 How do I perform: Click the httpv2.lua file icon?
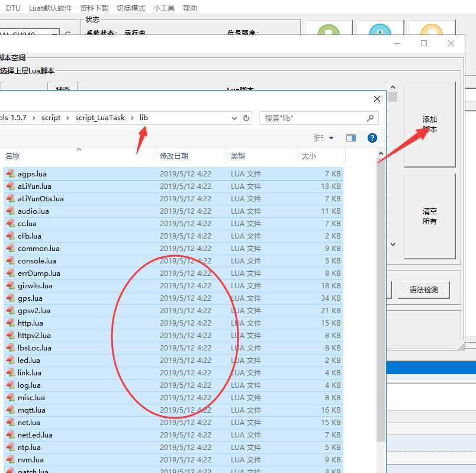tap(10, 336)
